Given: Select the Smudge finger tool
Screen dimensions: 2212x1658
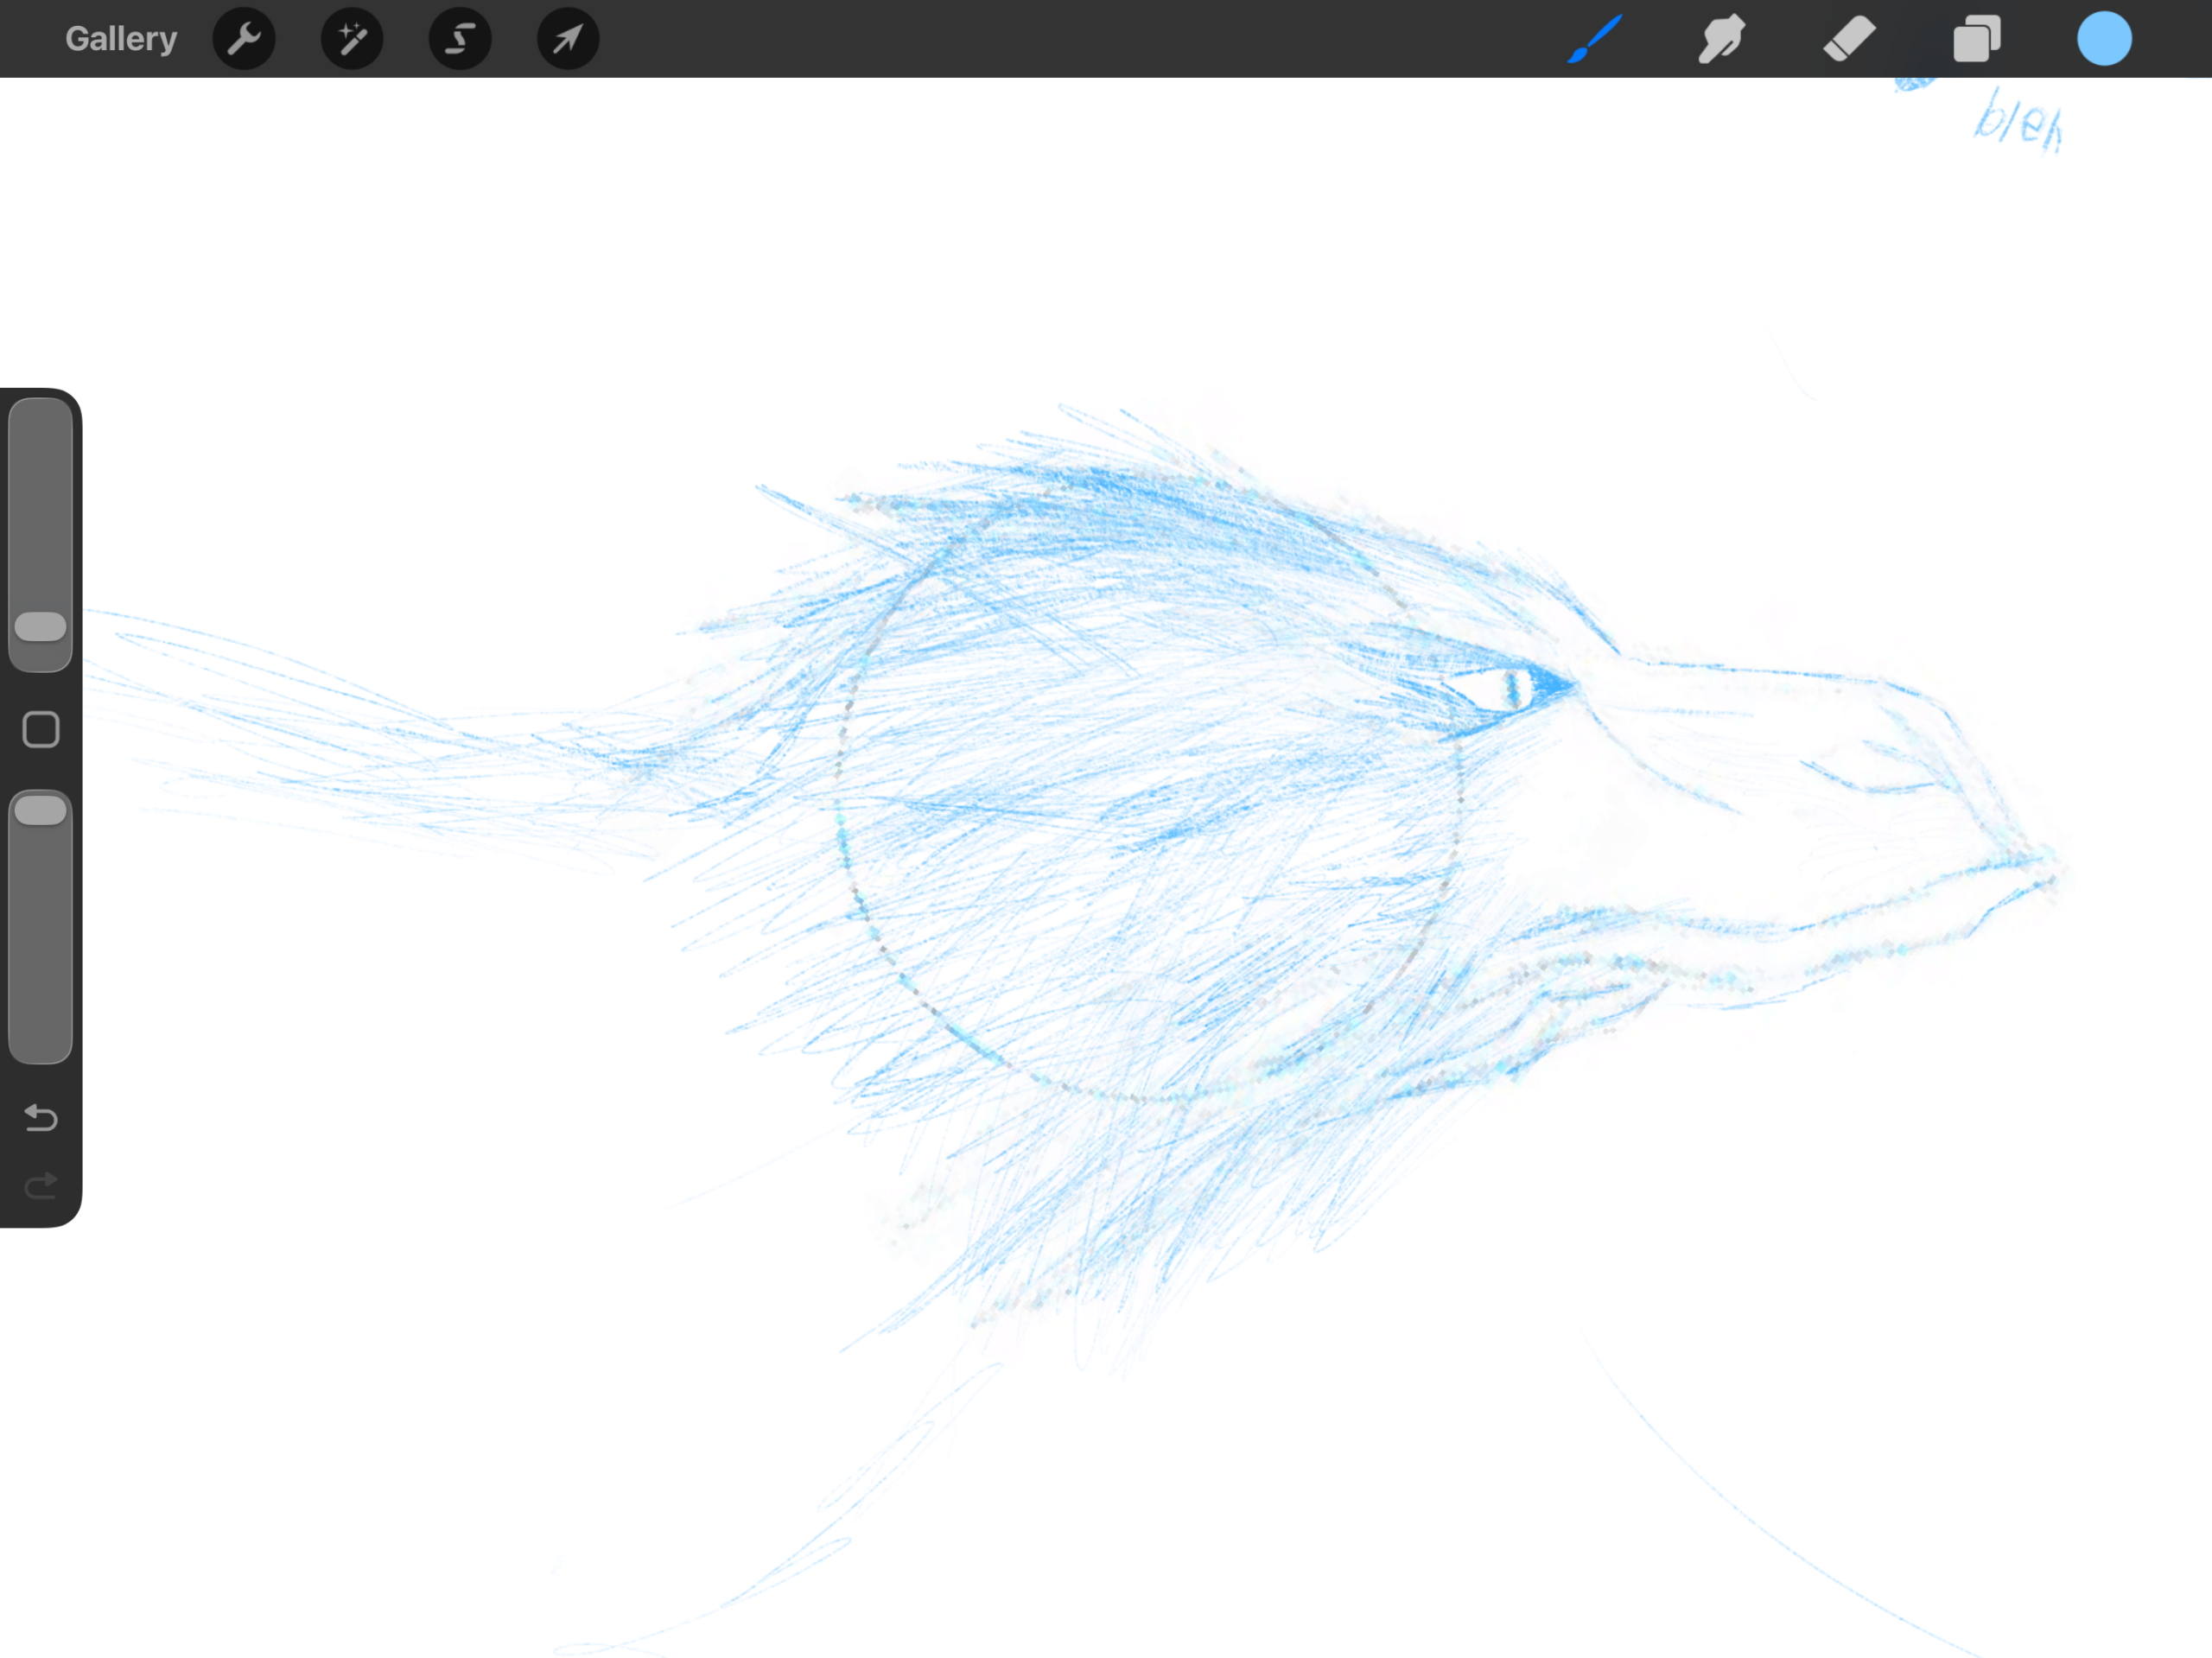Looking at the screenshot, I should (x=1722, y=39).
